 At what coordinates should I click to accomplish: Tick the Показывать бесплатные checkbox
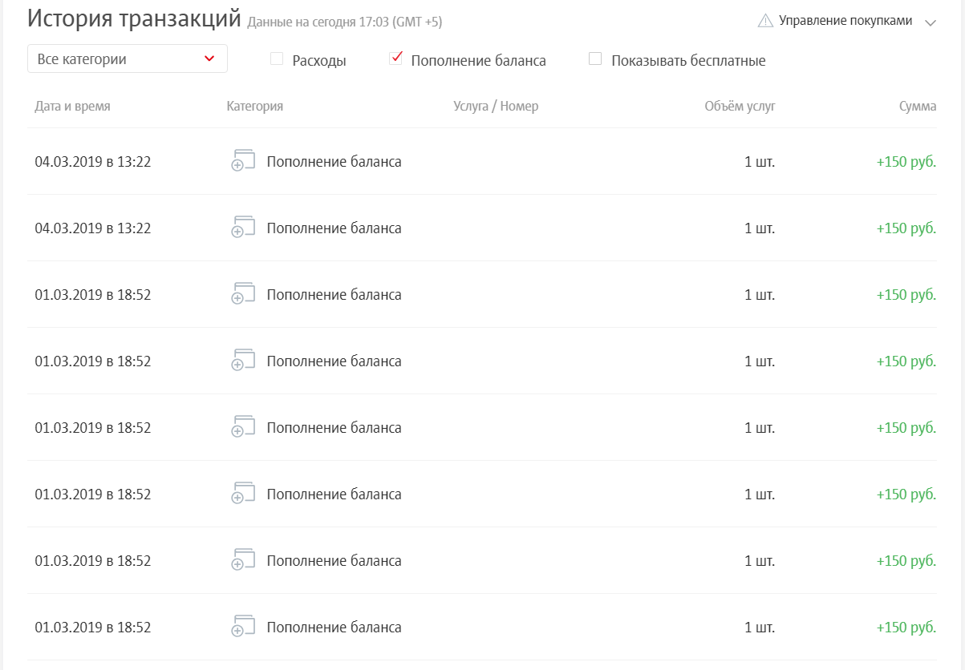[x=595, y=59]
